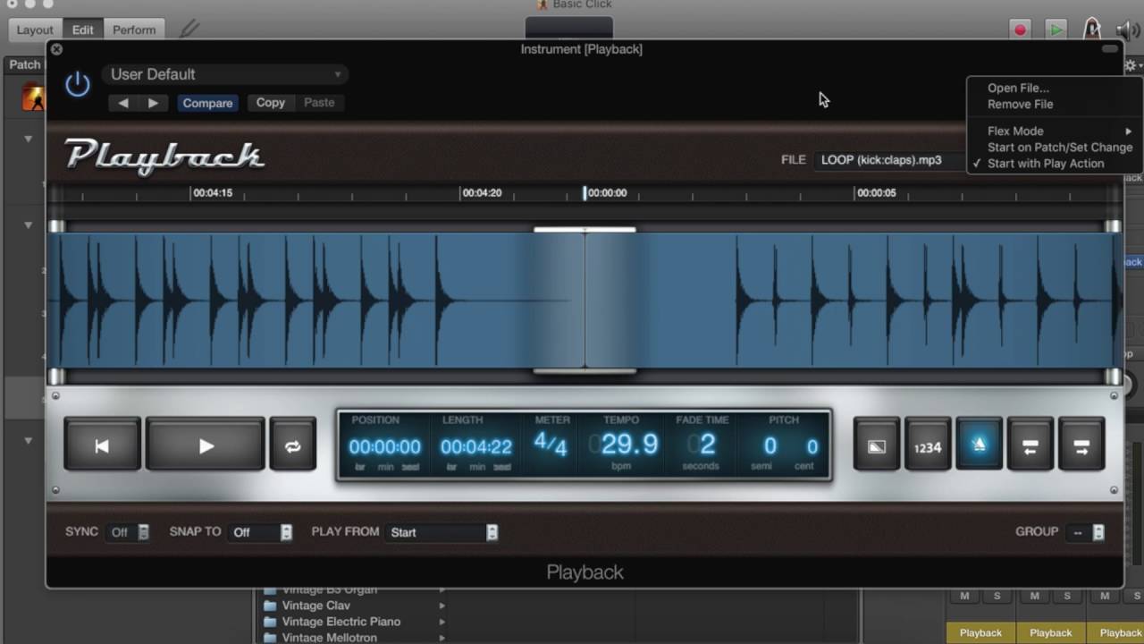Go to next preset arrow
The height and width of the screenshot is (644, 1144).
(x=153, y=103)
